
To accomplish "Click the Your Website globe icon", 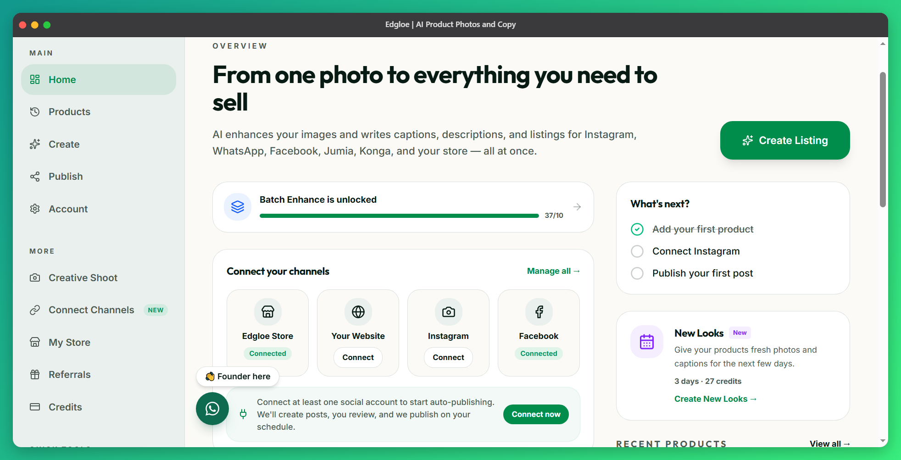I will [x=358, y=312].
